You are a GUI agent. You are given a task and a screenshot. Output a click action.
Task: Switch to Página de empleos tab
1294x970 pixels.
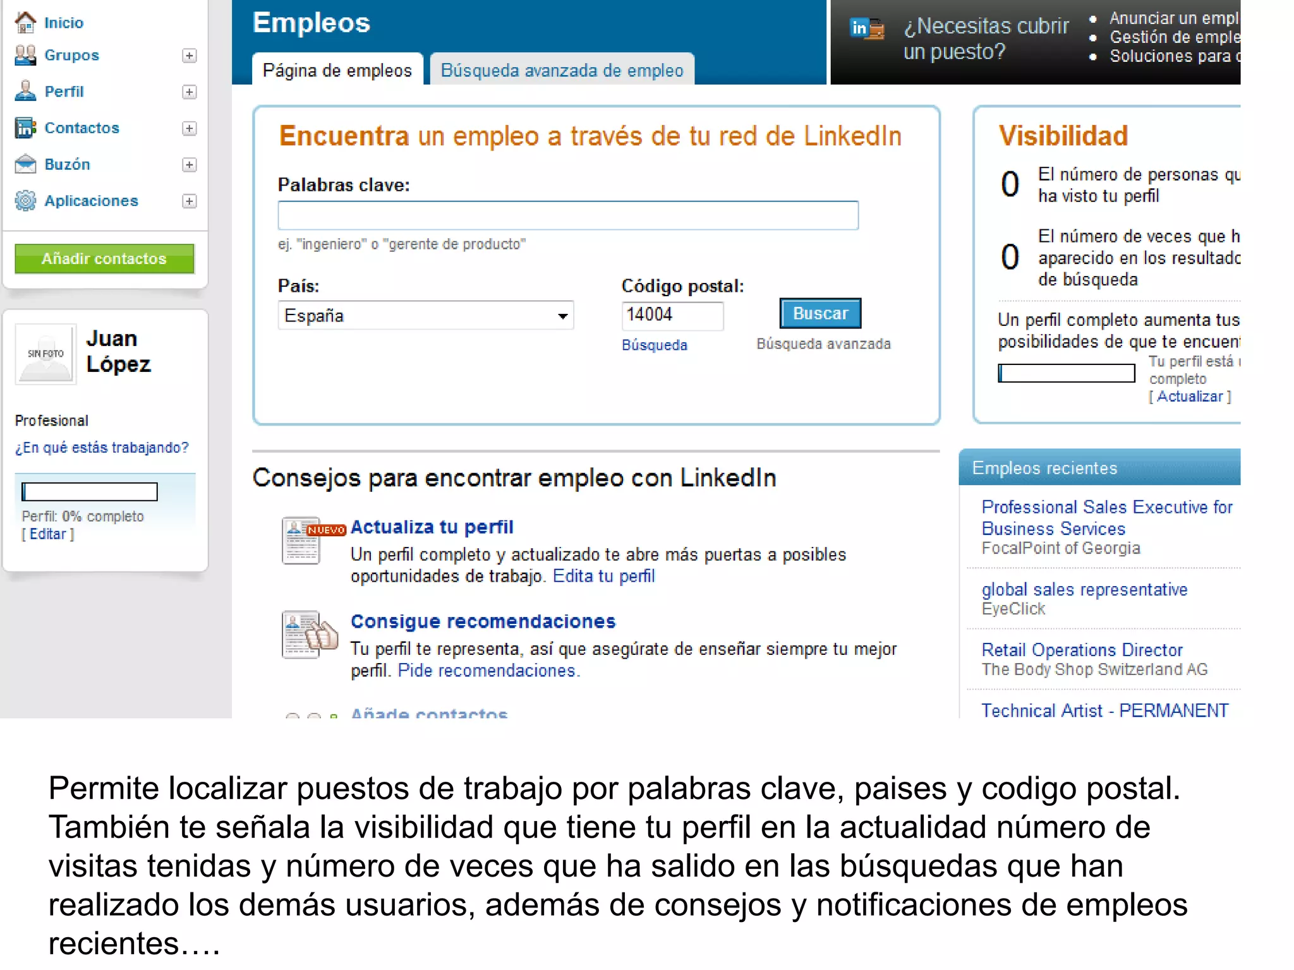pos(337,69)
